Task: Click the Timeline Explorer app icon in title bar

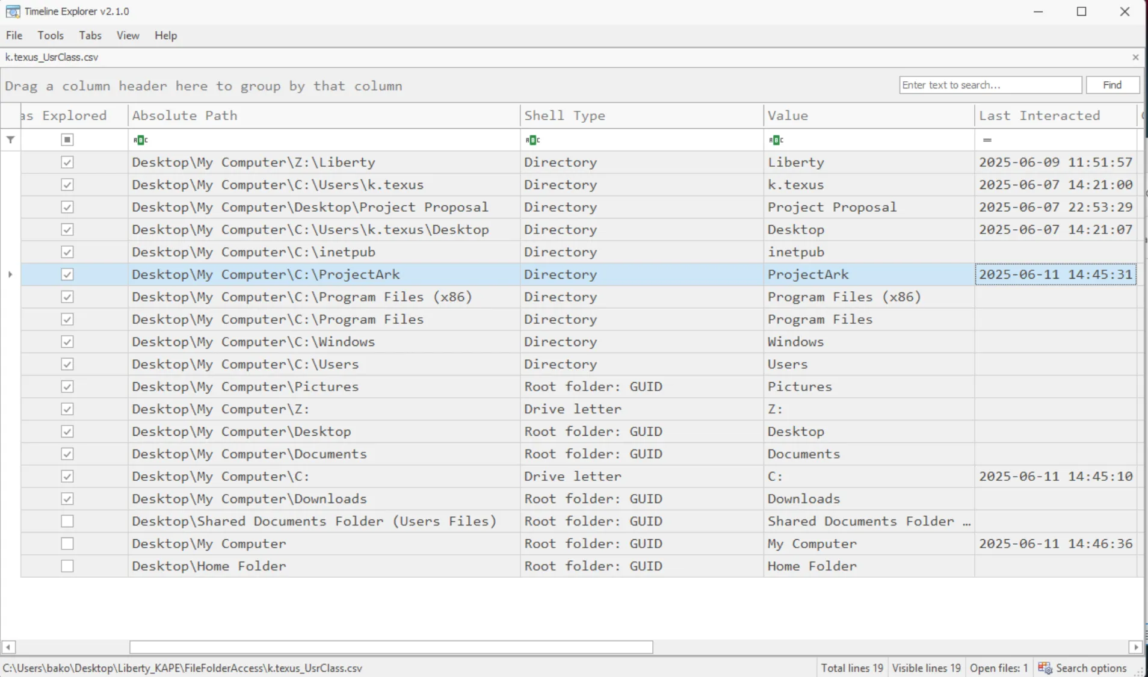Action: (x=13, y=11)
